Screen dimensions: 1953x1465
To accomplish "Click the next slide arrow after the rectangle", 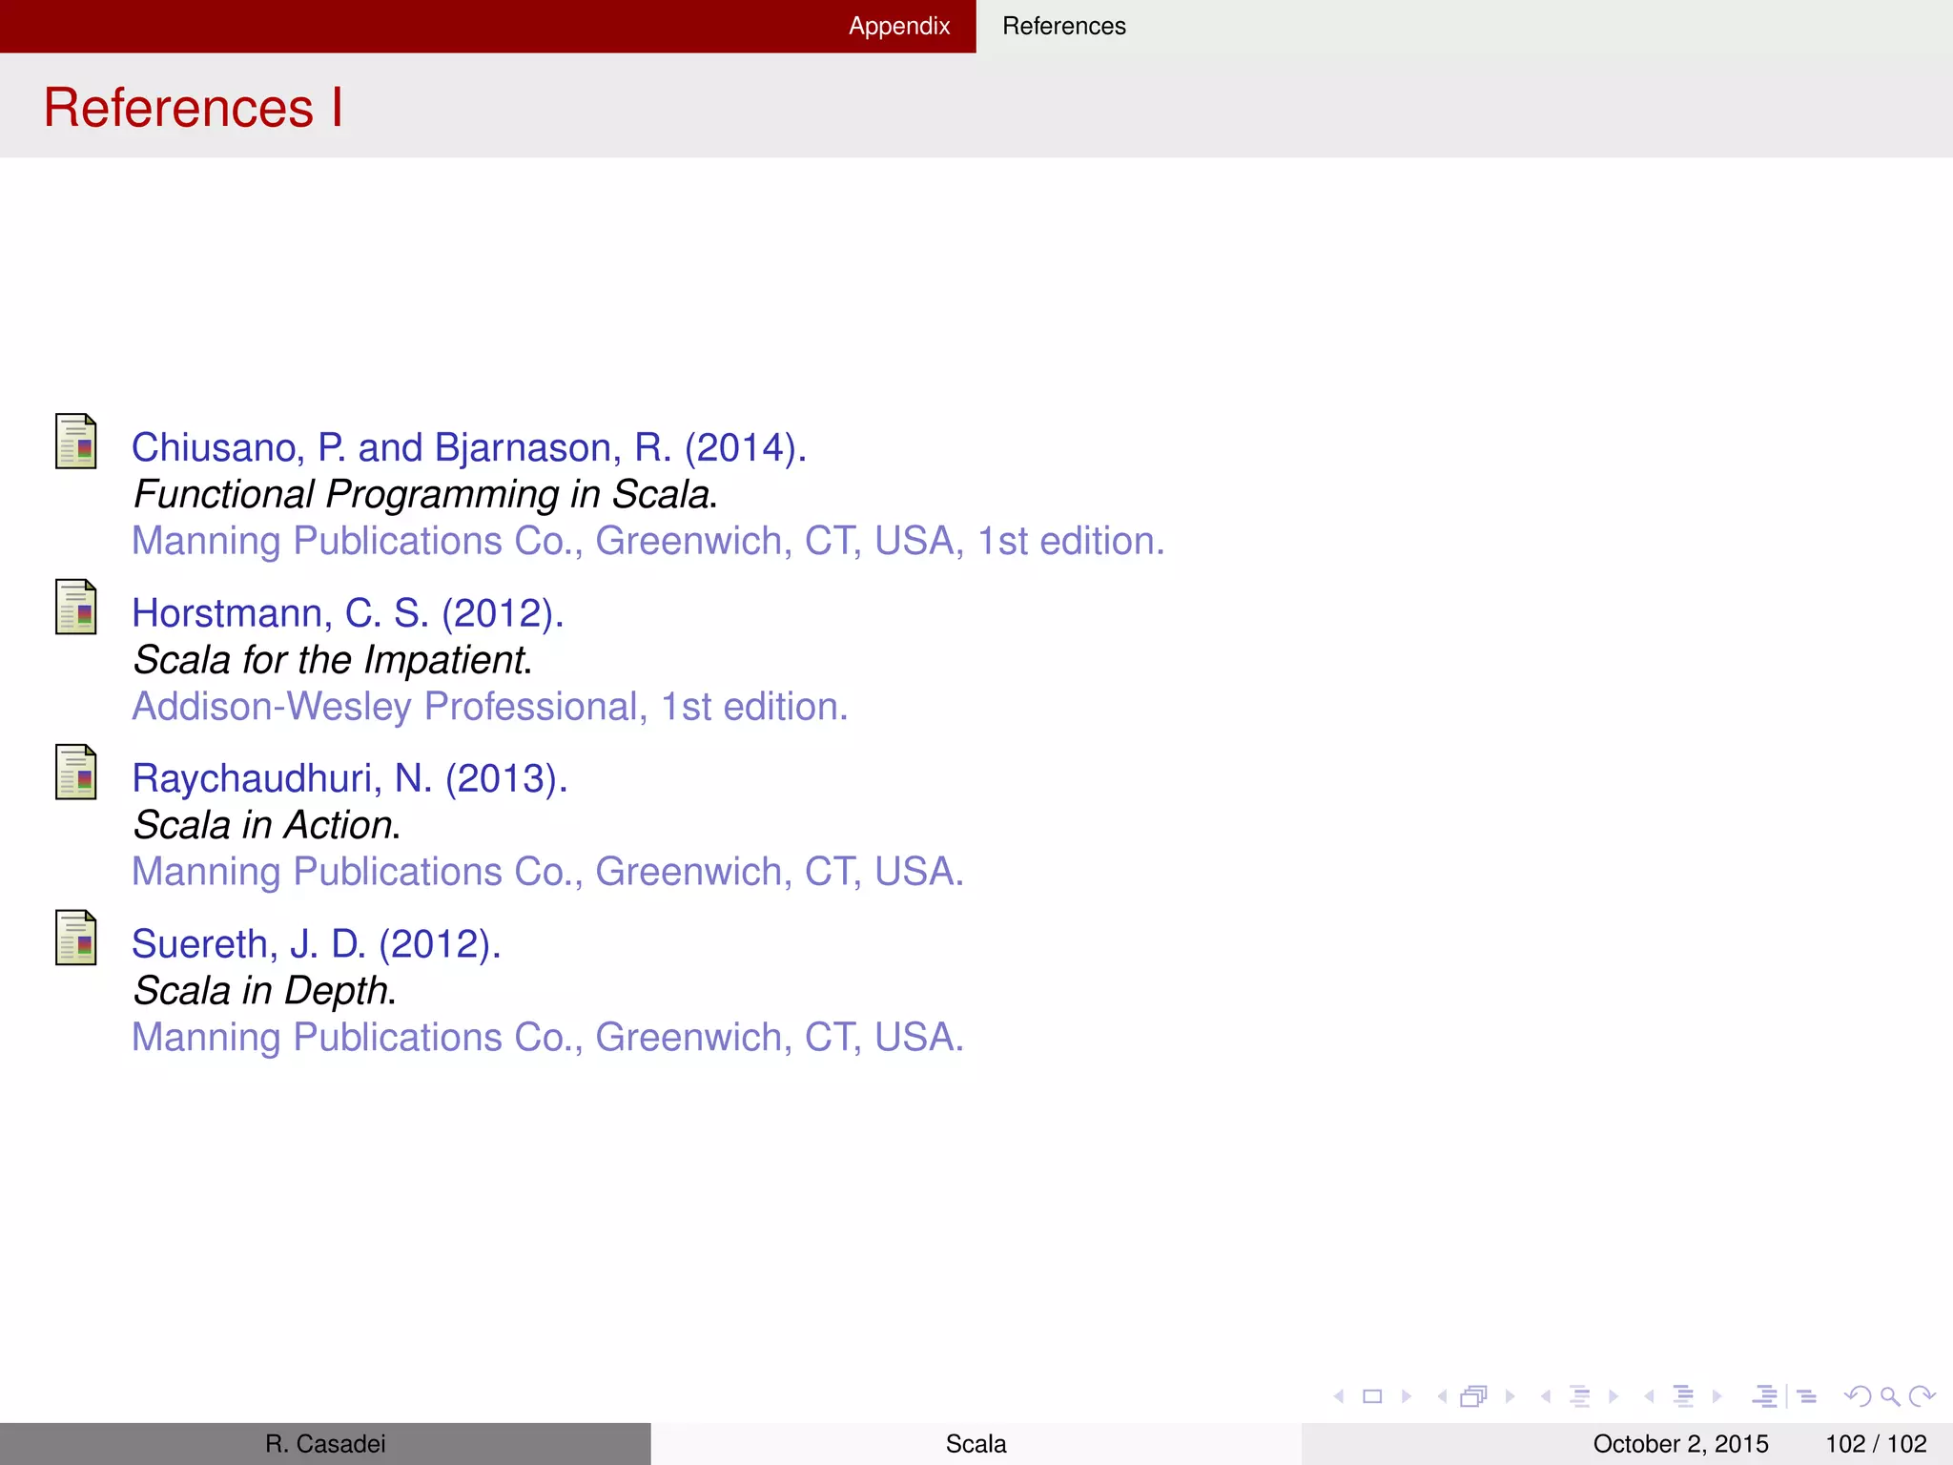I will click(x=1407, y=1396).
